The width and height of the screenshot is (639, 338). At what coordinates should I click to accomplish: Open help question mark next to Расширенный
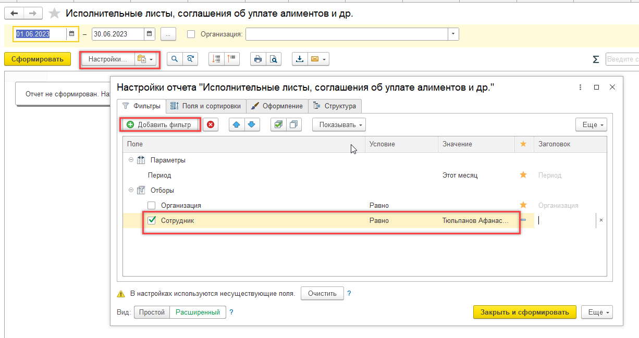(231, 312)
